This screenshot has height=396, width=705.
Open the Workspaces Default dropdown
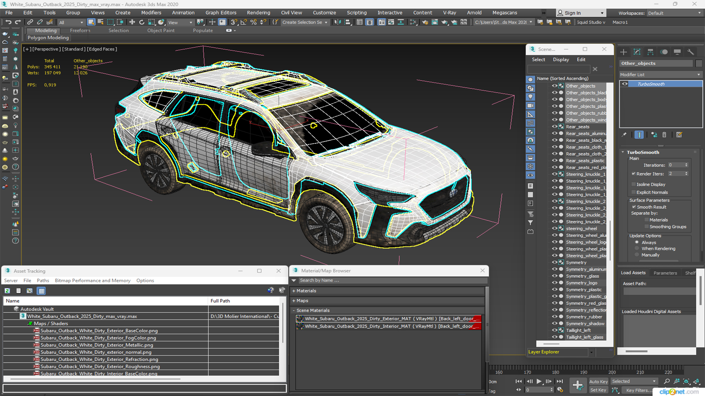pos(675,13)
